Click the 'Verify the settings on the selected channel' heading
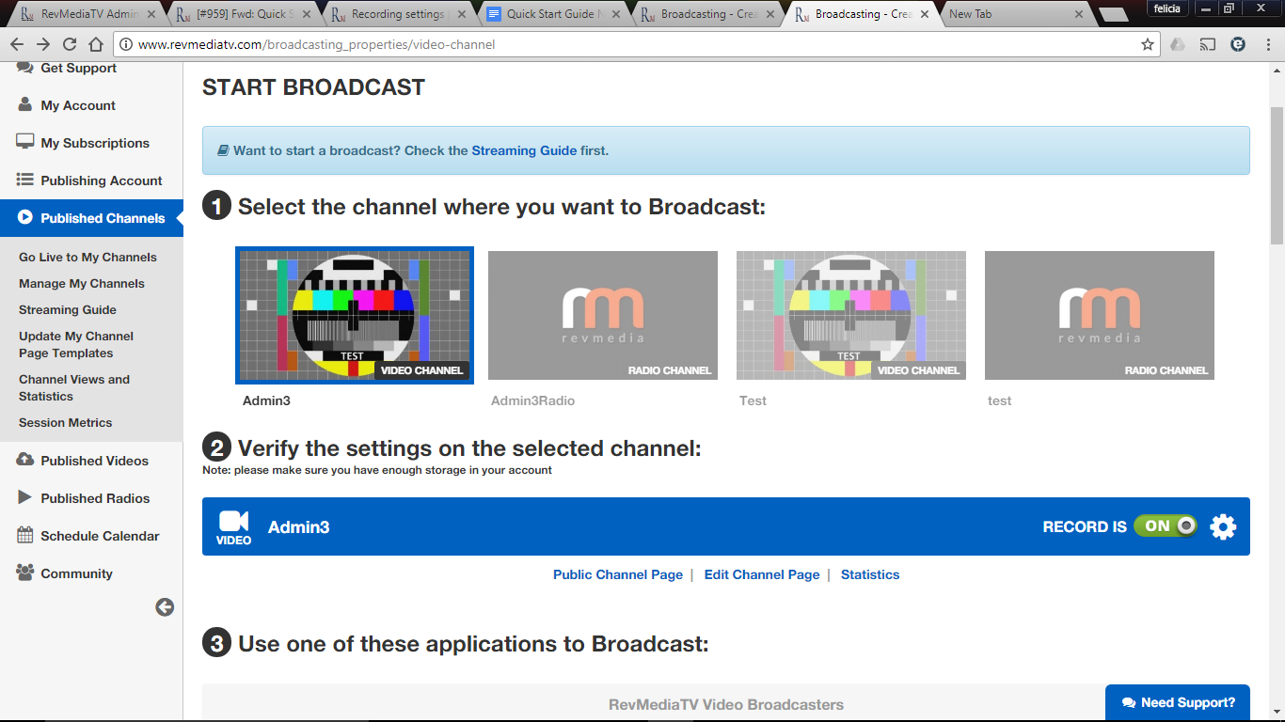This screenshot has height=722, width=1285. pos(469,448)
